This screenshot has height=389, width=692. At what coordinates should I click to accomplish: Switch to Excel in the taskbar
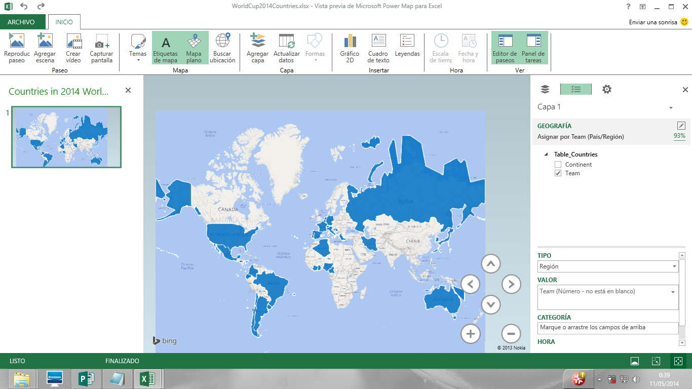tap(148, 379)
